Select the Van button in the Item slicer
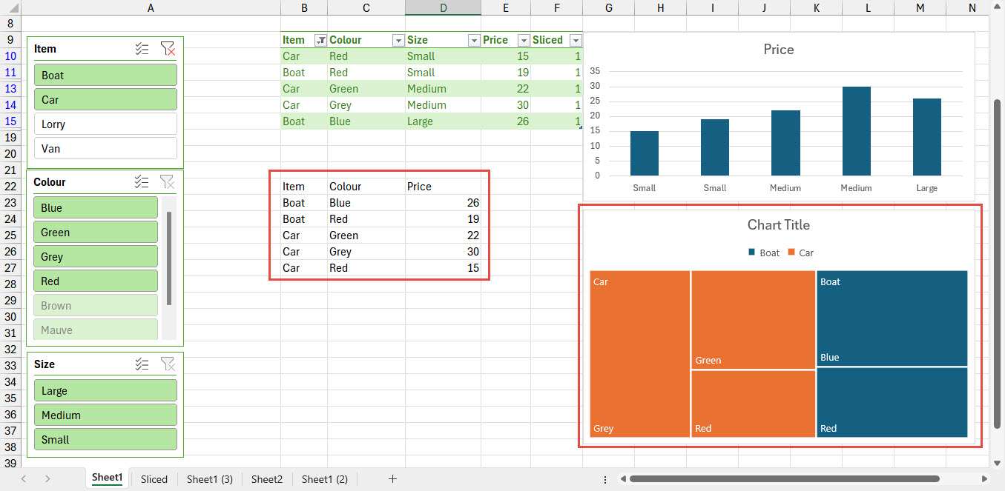The width and height of the screenshot is (1005, 491). coord(105,148)
